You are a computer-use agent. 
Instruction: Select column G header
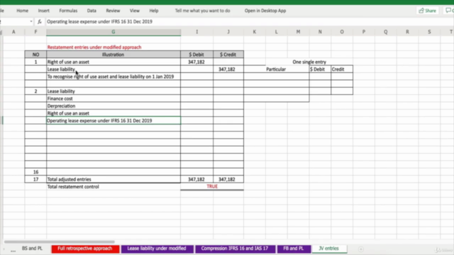coord(113,32)
